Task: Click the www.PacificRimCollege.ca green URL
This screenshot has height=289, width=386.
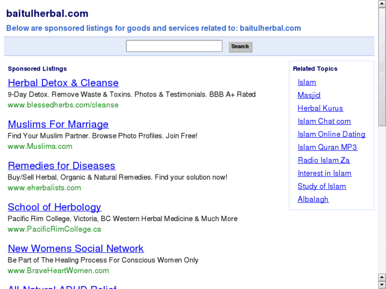Action: [x=54, y=230]
